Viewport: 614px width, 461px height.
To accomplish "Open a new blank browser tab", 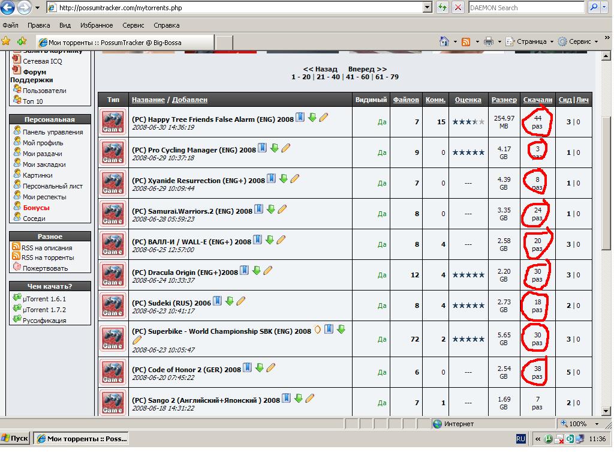I will (x=224, y=43).
